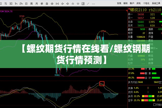The image size is (162, 108).
Task: Select the monthly (月) chart period
Action: (36, 4)
